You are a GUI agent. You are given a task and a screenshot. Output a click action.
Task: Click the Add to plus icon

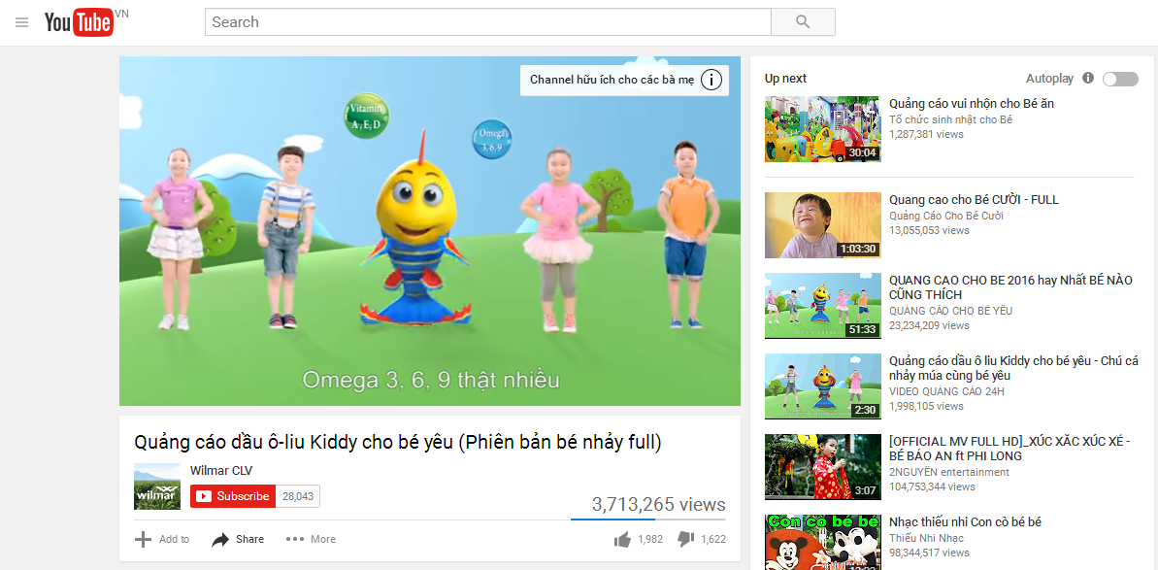(x=143, y=539)
